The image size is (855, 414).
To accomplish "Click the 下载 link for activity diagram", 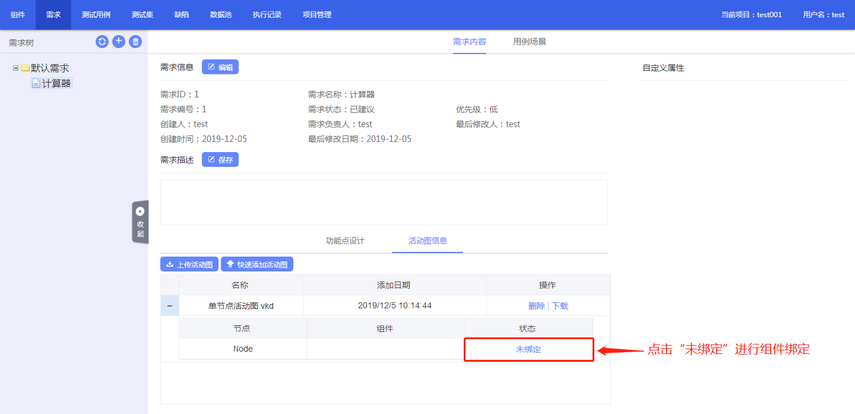I will coord(560,306).
